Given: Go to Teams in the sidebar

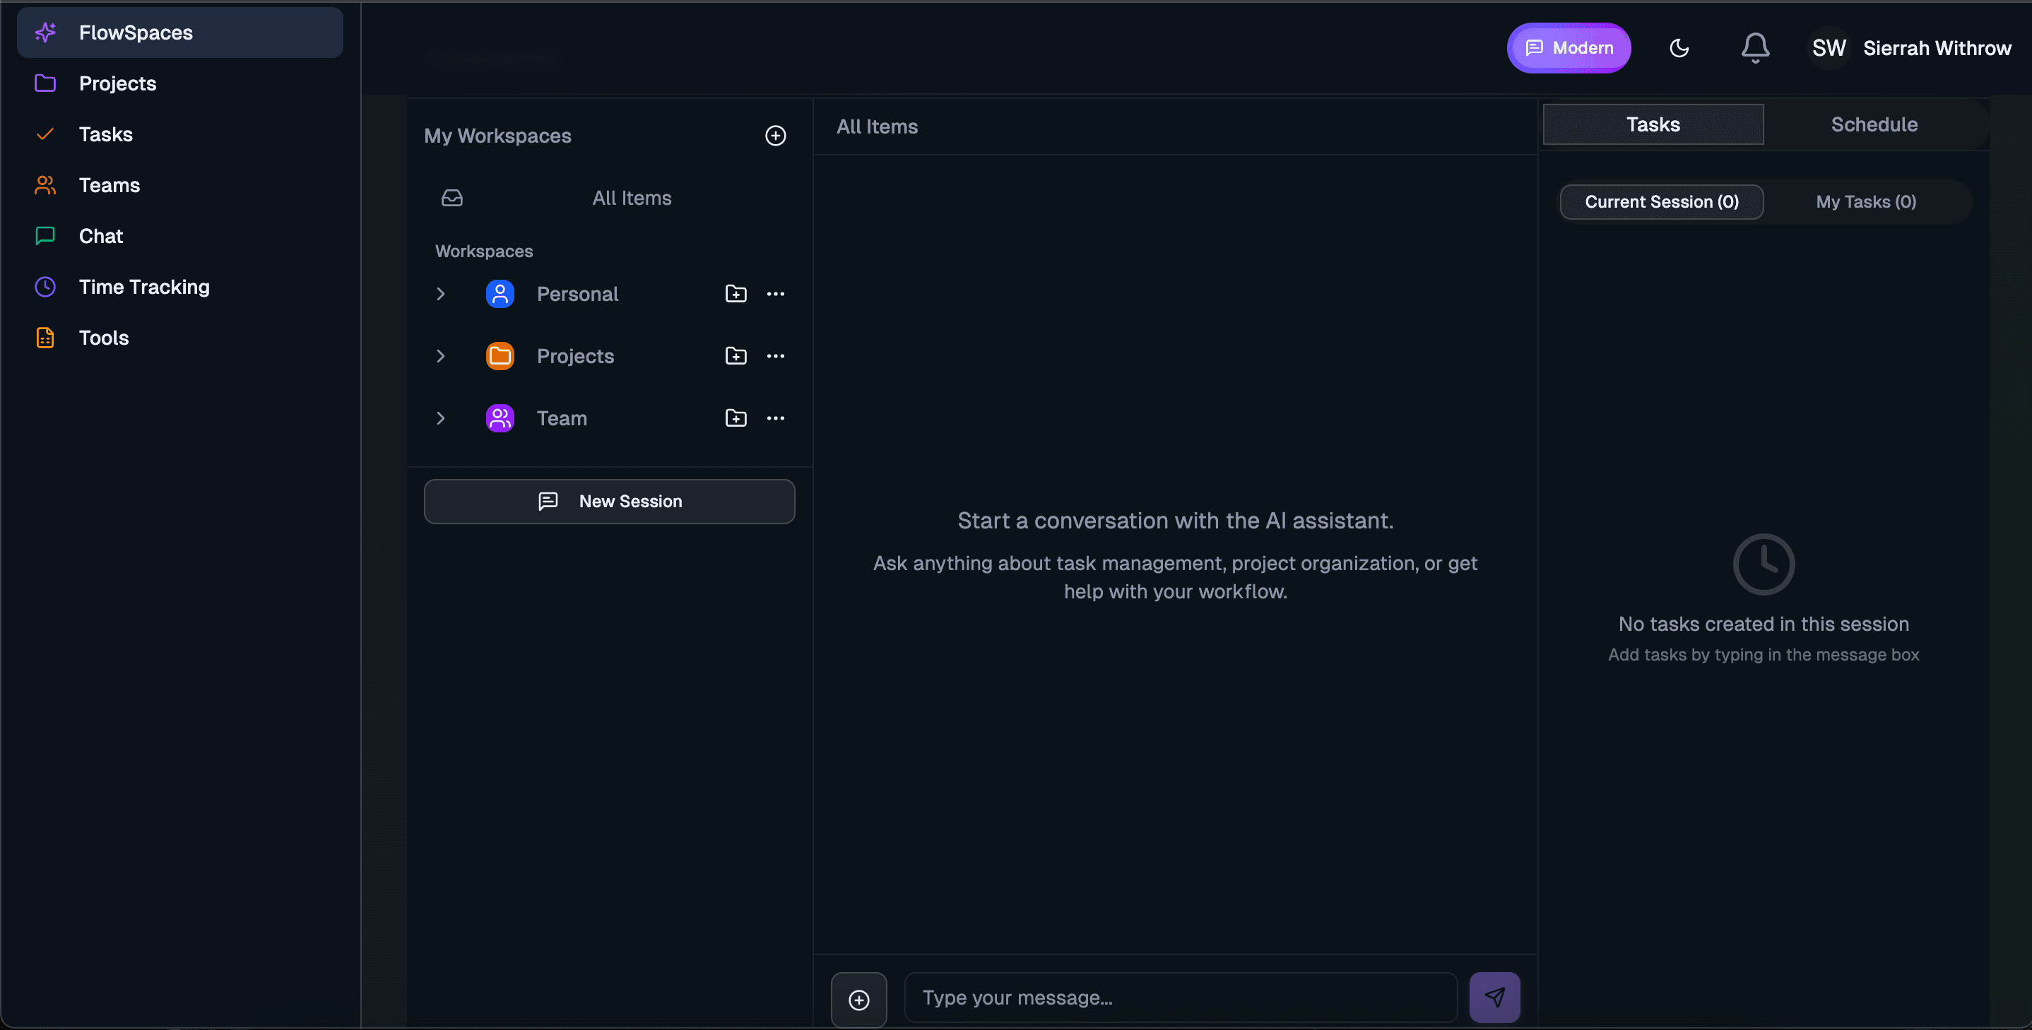Looking at the screenshot, I should tap(180, 184).
